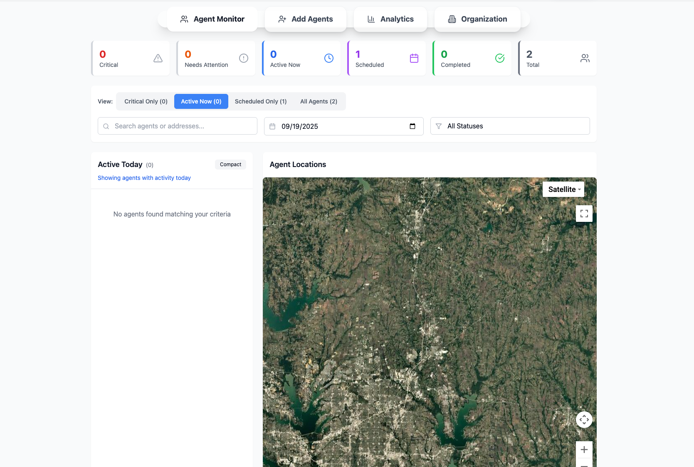Click the map fullscreen icon
Screen dimensions: 694x467
point(584,213)
